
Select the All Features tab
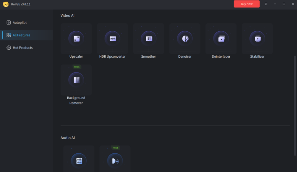(x=22, y=35)
